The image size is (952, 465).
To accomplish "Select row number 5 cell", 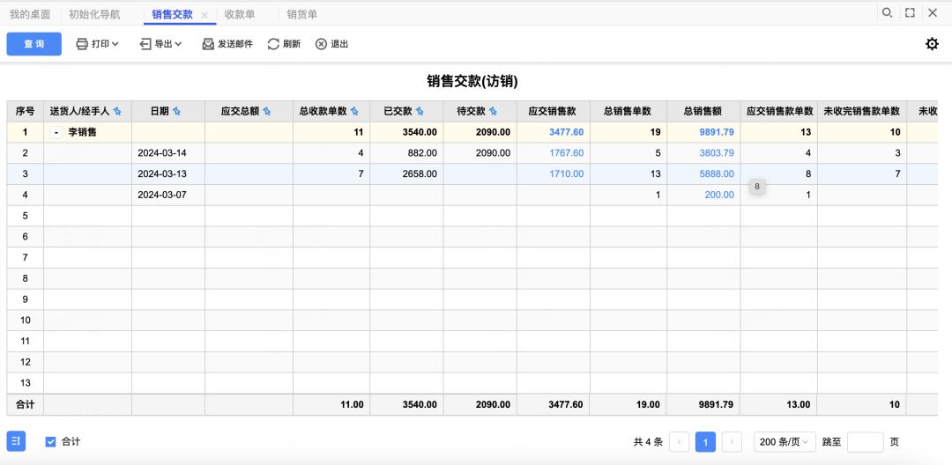I will [25, 216].
